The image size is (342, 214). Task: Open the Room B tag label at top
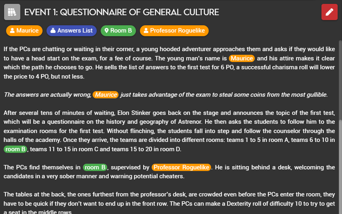(x=121, y=31)
